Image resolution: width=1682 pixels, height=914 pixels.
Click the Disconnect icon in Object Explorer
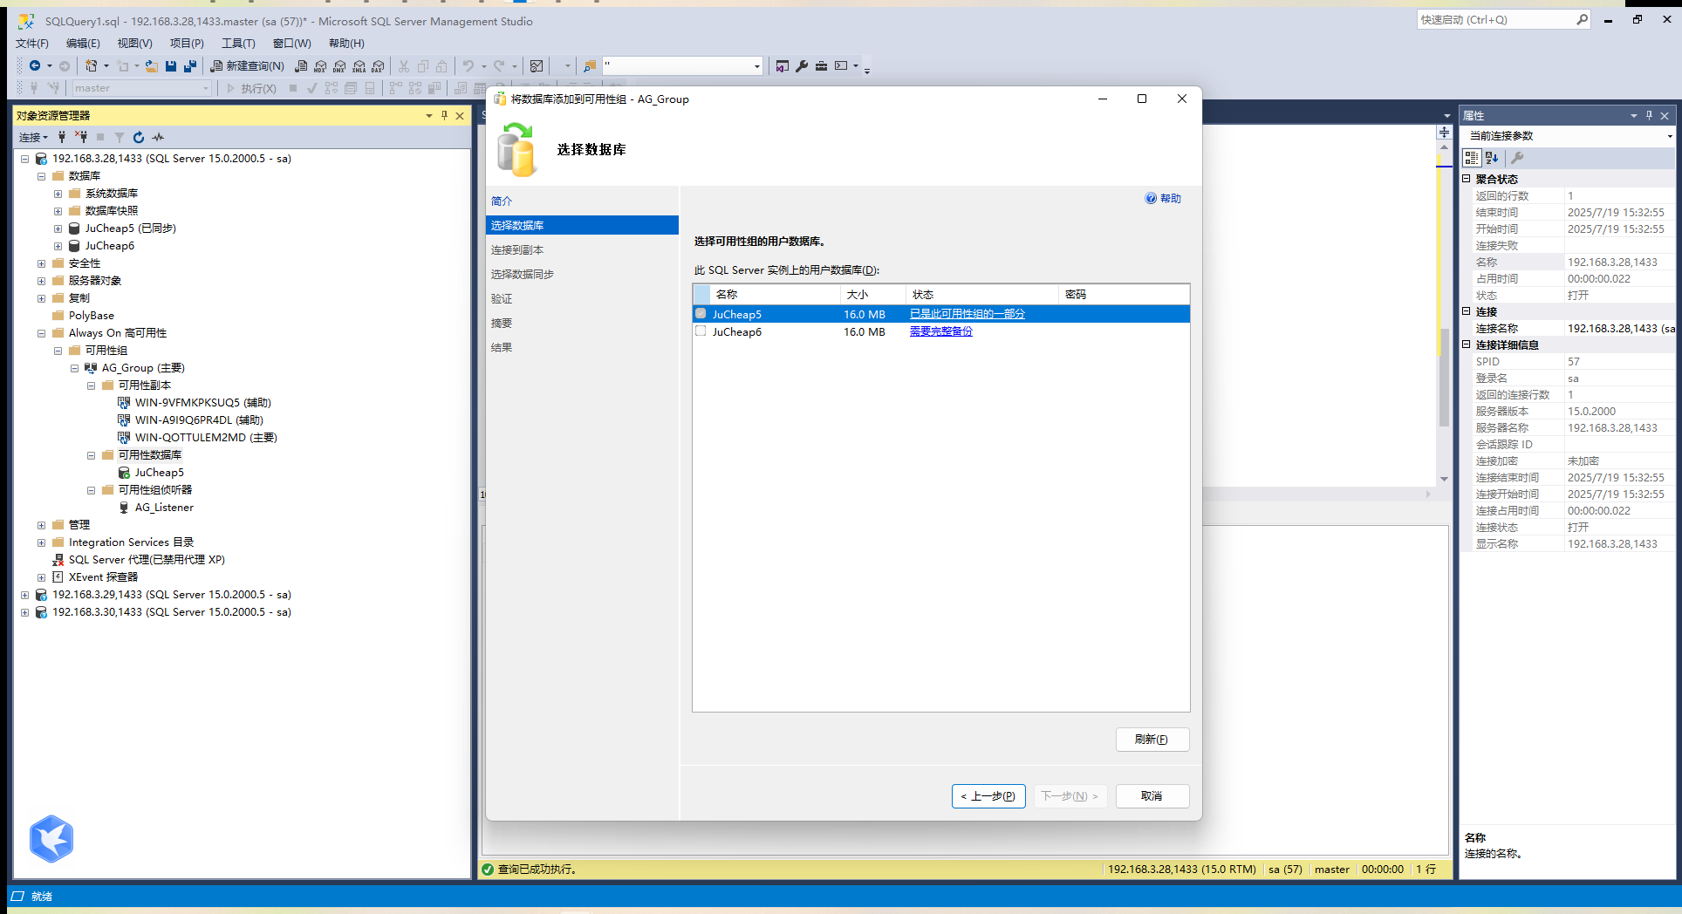point(81,137)
